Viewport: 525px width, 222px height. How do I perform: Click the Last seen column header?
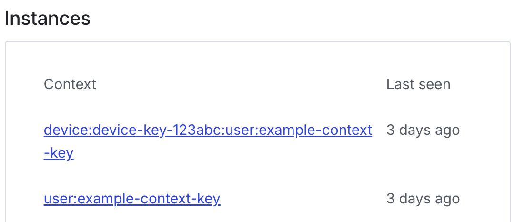point(418,84)
